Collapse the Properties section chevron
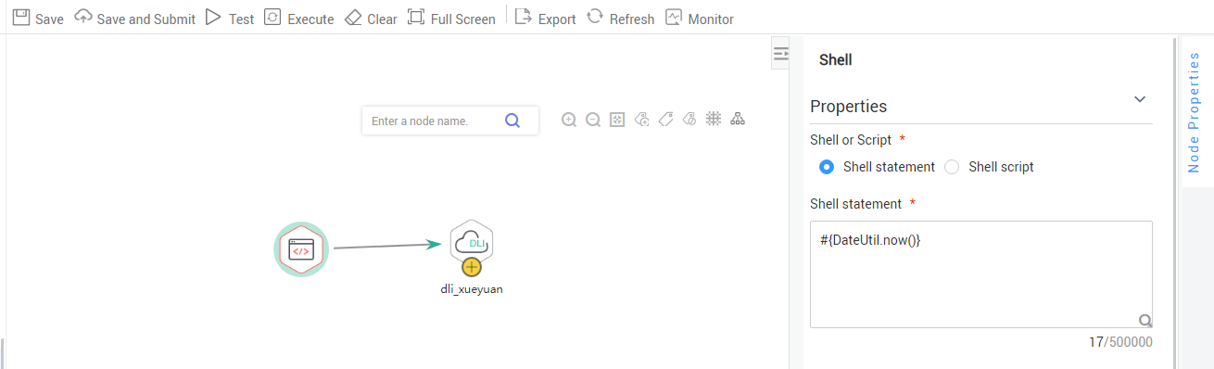Screen dimensions: 1214x369 coord(1140,99)
